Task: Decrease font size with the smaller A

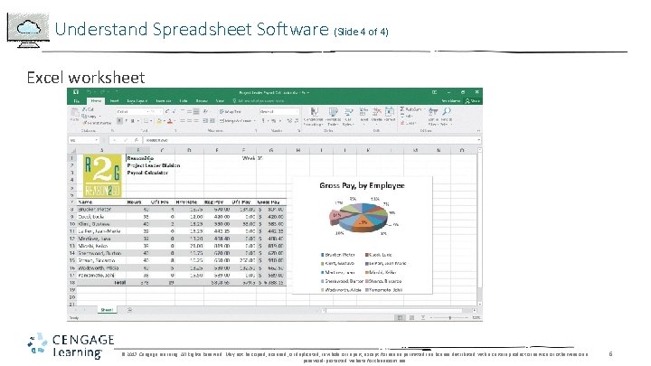Action: pos(174,112)
